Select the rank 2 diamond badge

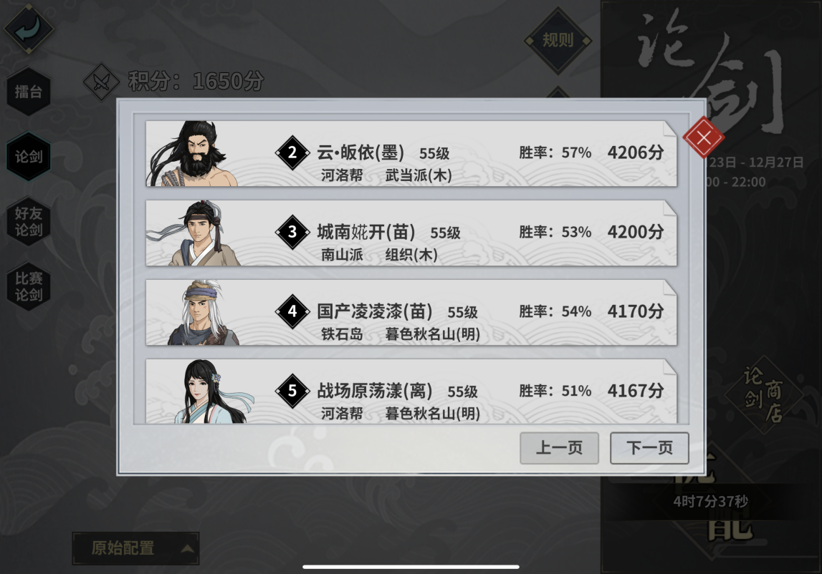click(x=292, y=153)
